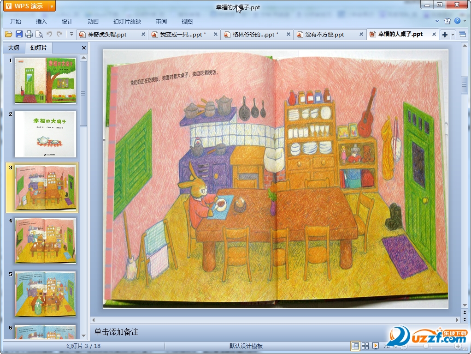Close the 格林爷爷的...ppt tab
Viewport: 471px width, 354px height.
(288, 35)
